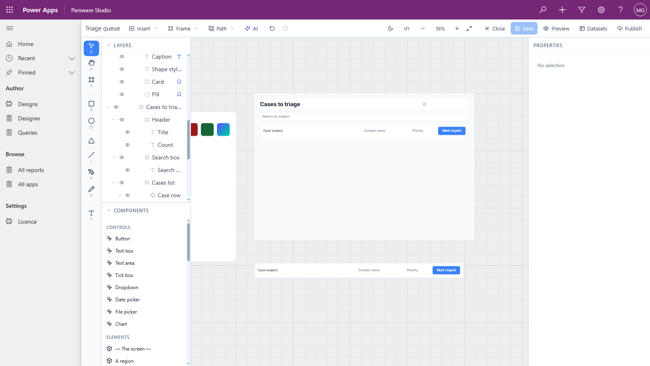Enter fullscreen with the expand icon
This screenshot has width=650, height=366.
[x=469, y=28]
